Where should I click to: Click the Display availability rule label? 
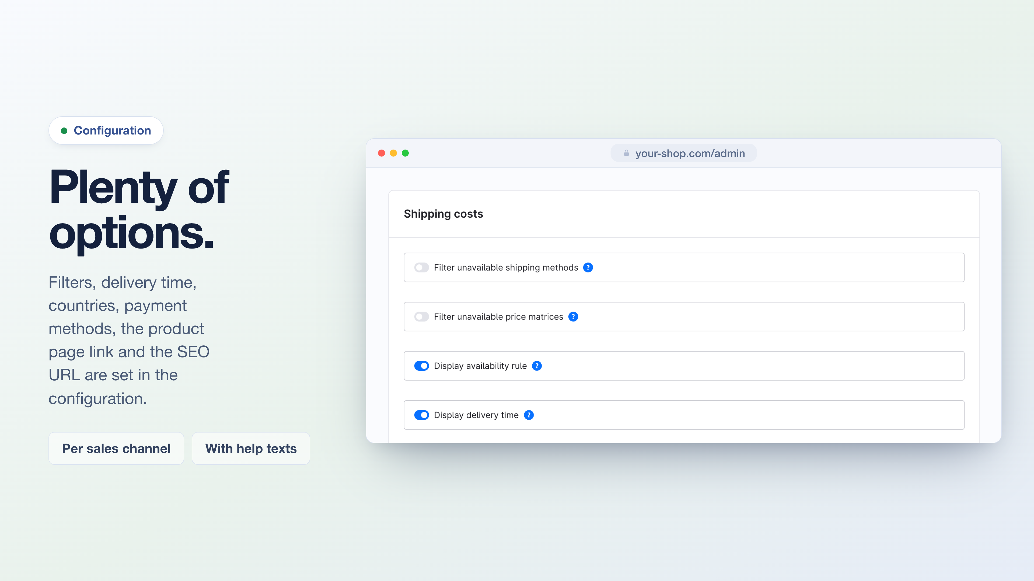click(x=480, y=366)
